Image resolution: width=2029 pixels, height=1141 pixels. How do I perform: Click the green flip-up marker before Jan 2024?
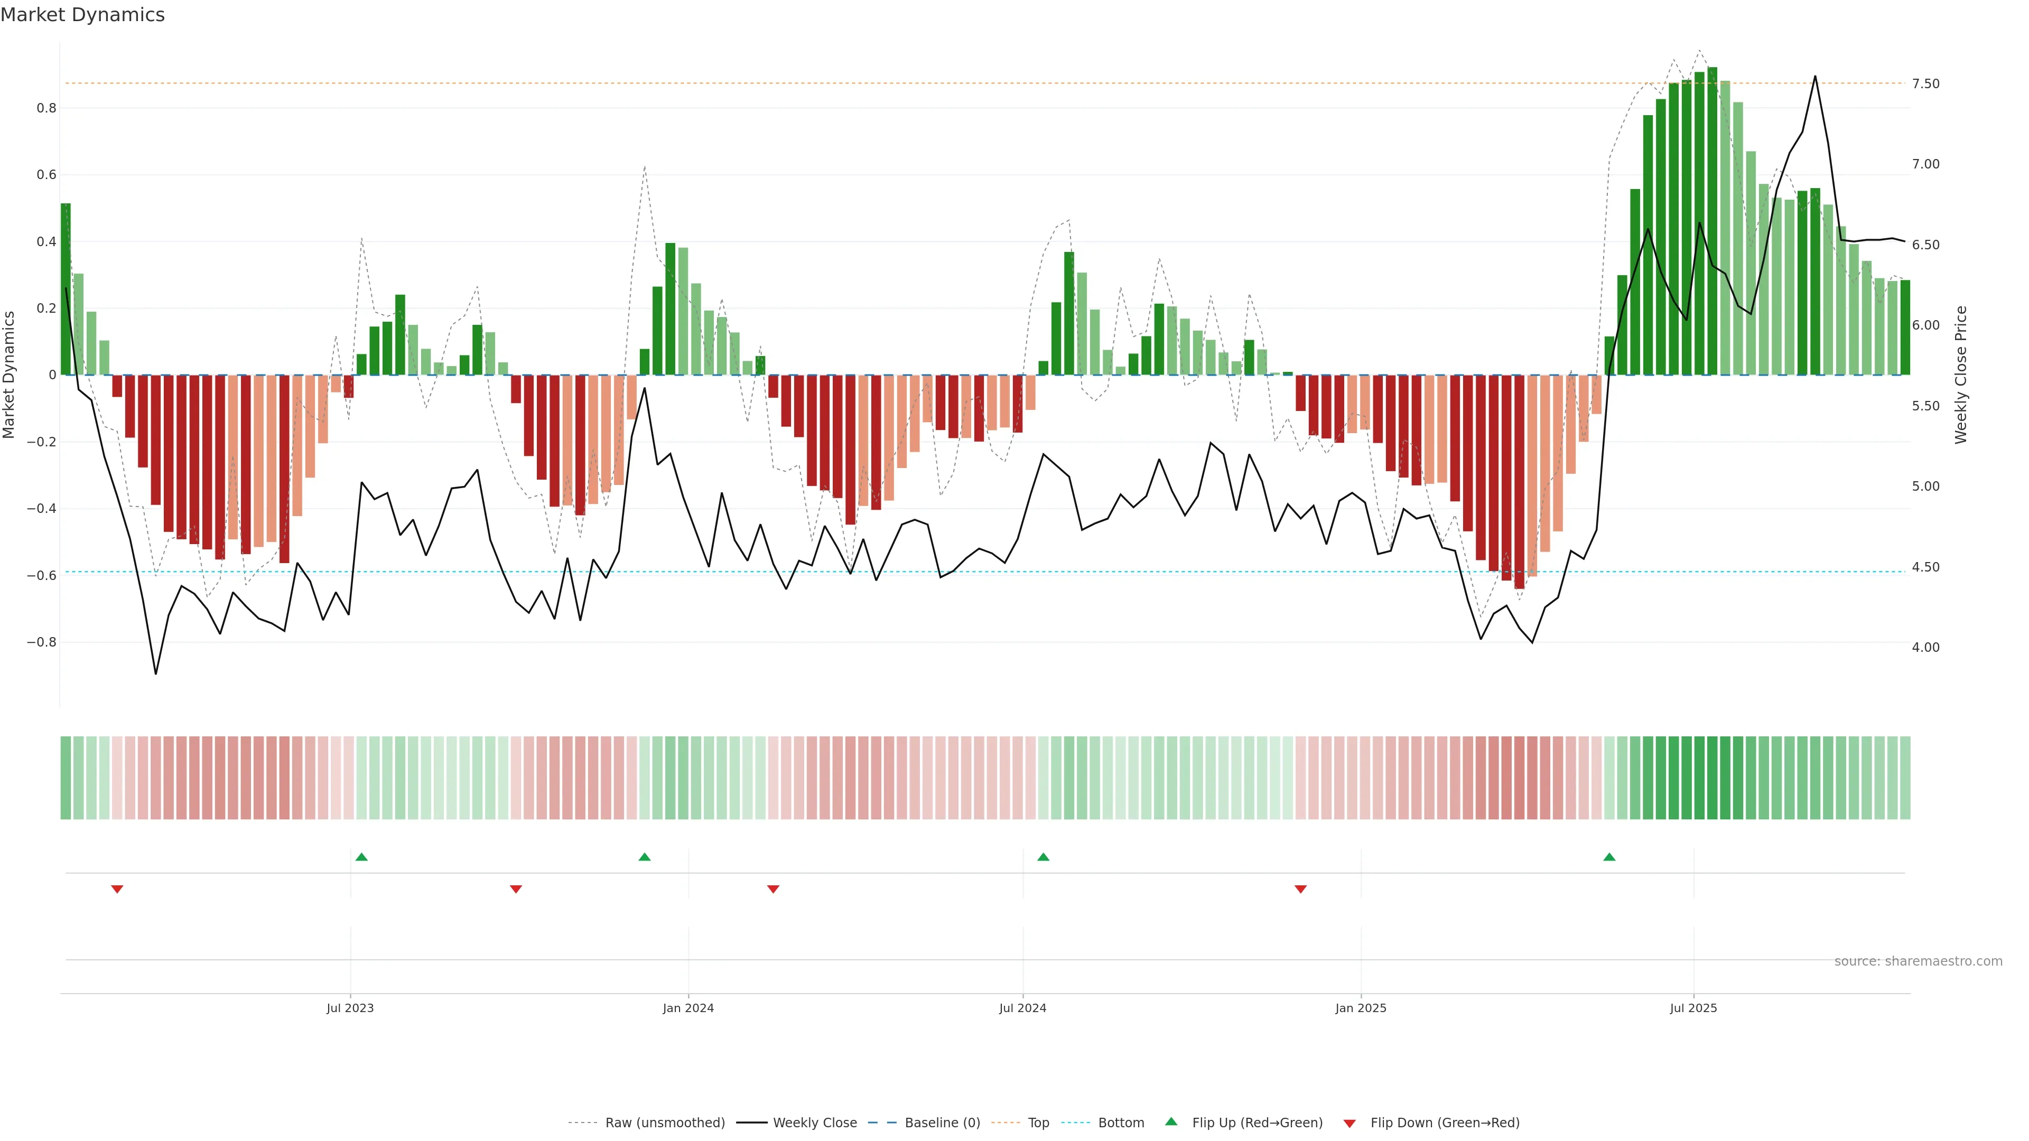(644, 857)
